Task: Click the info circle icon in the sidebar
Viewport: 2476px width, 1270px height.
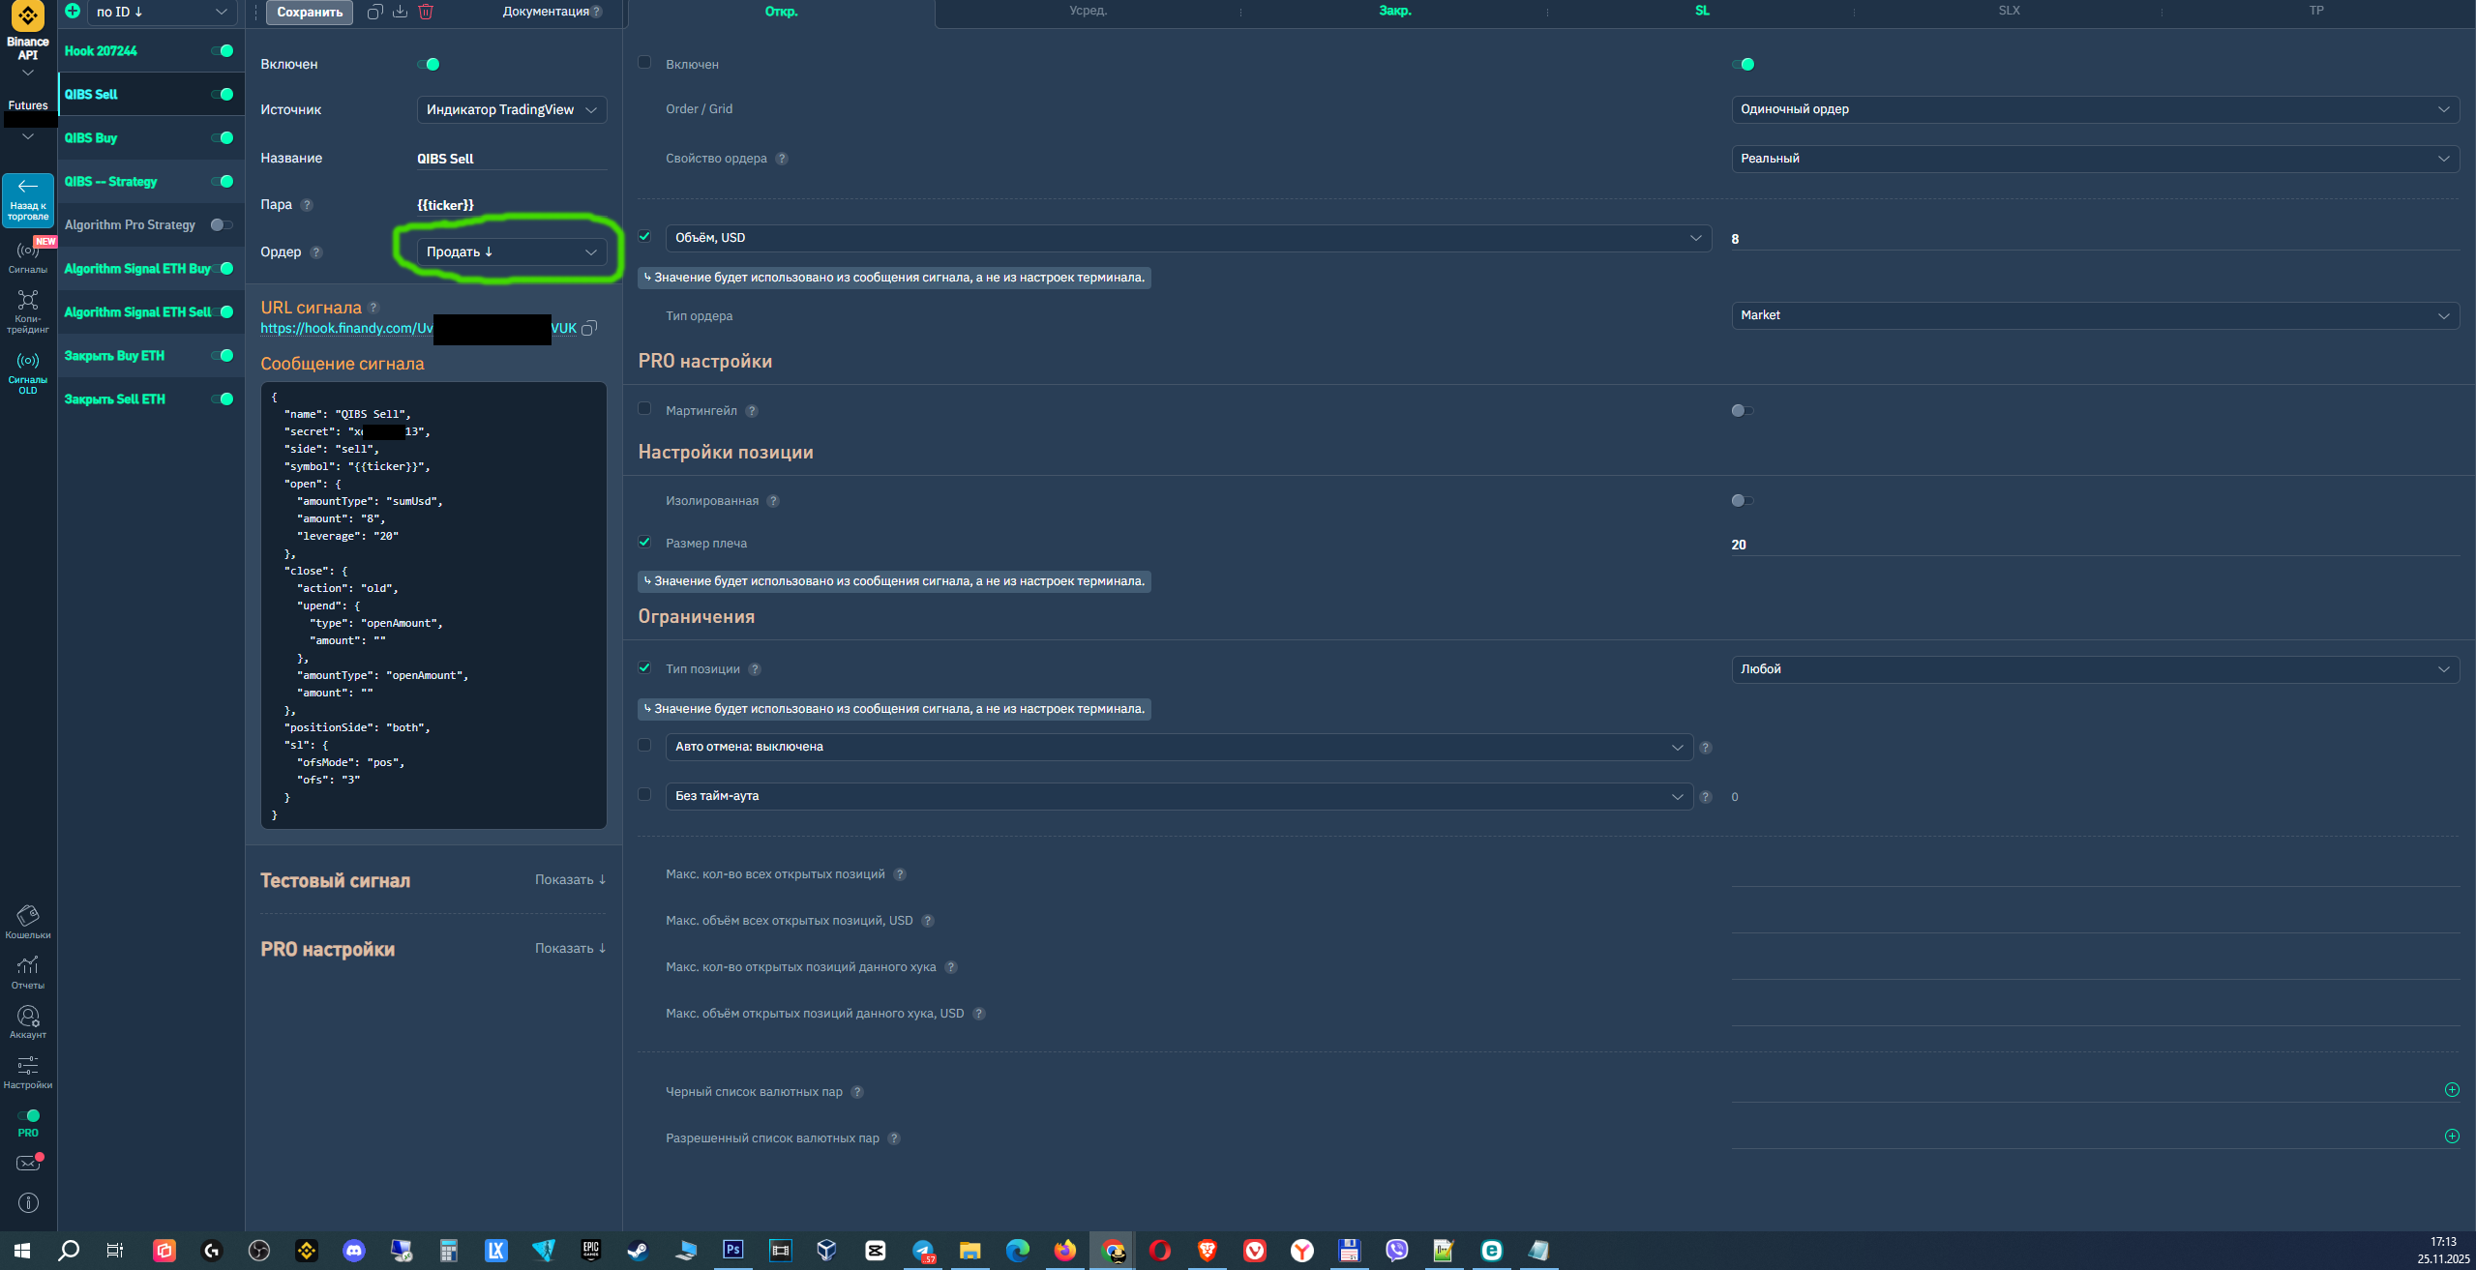Action: [x=28, y=1202]
